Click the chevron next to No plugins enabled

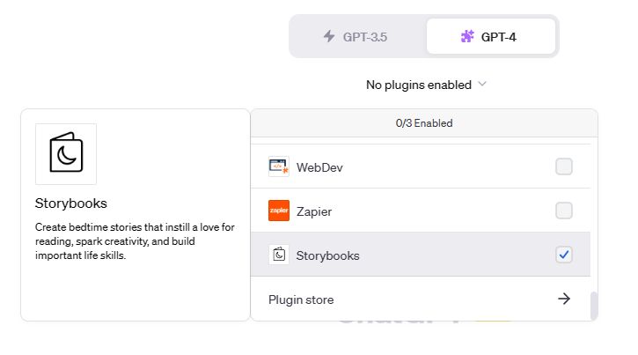(x=482, y=84)
